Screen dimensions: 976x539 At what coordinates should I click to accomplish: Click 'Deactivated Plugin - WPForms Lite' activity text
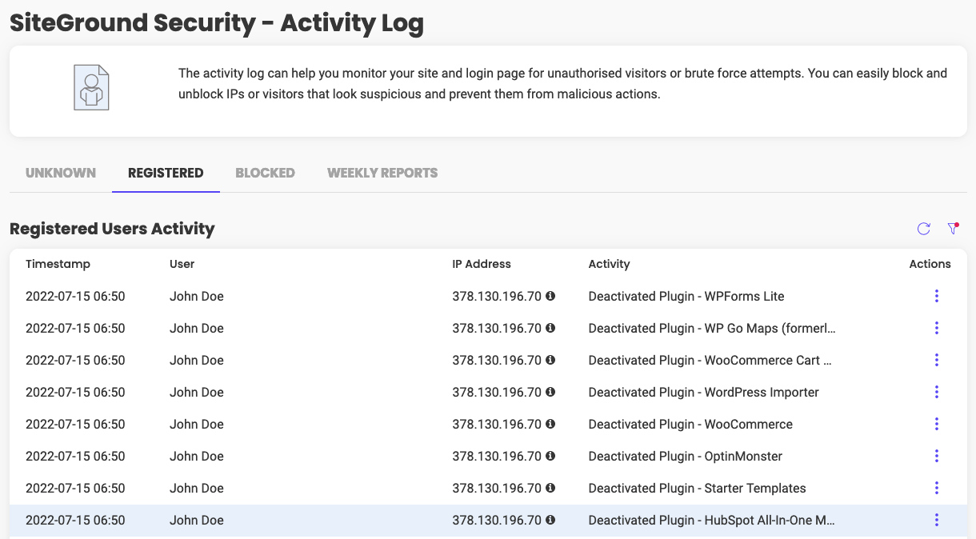click(x=686, y=296)
